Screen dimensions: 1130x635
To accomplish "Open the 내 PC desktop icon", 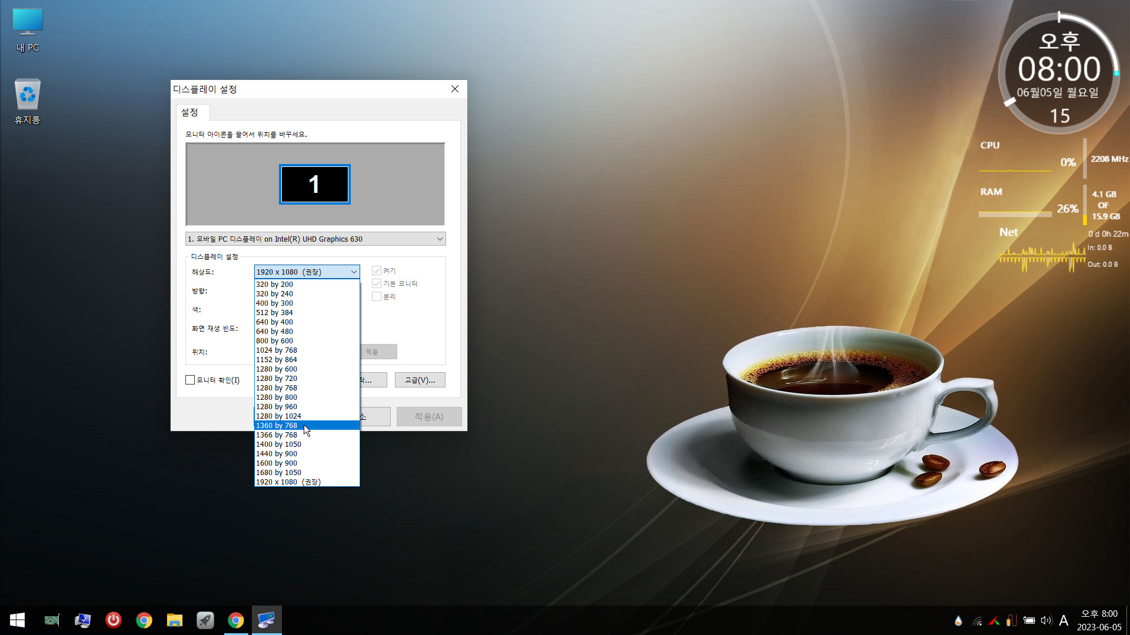I will [x=28, y=30].
